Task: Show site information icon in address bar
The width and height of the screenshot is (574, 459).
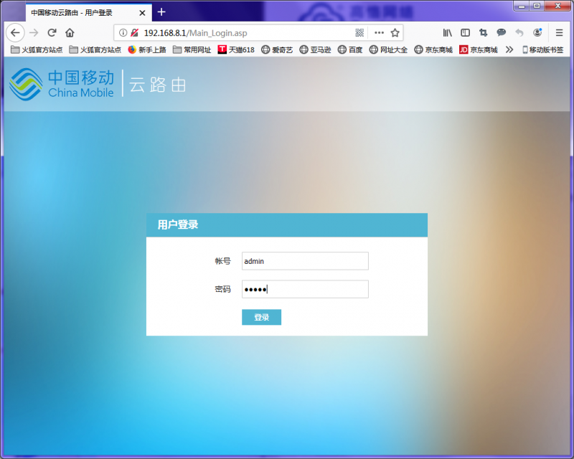Action: click(123, 33)
